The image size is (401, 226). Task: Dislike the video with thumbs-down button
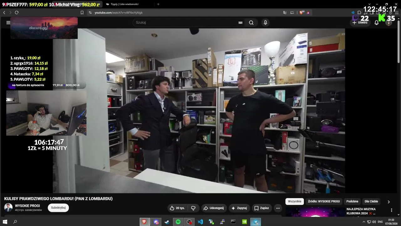[193, 208]
